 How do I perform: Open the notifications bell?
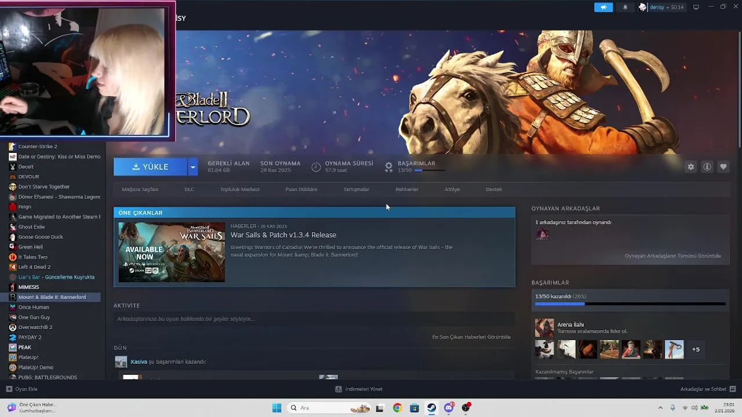(x=625, y=7)
